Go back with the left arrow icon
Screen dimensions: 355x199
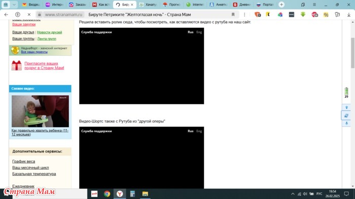coord(6,15)
